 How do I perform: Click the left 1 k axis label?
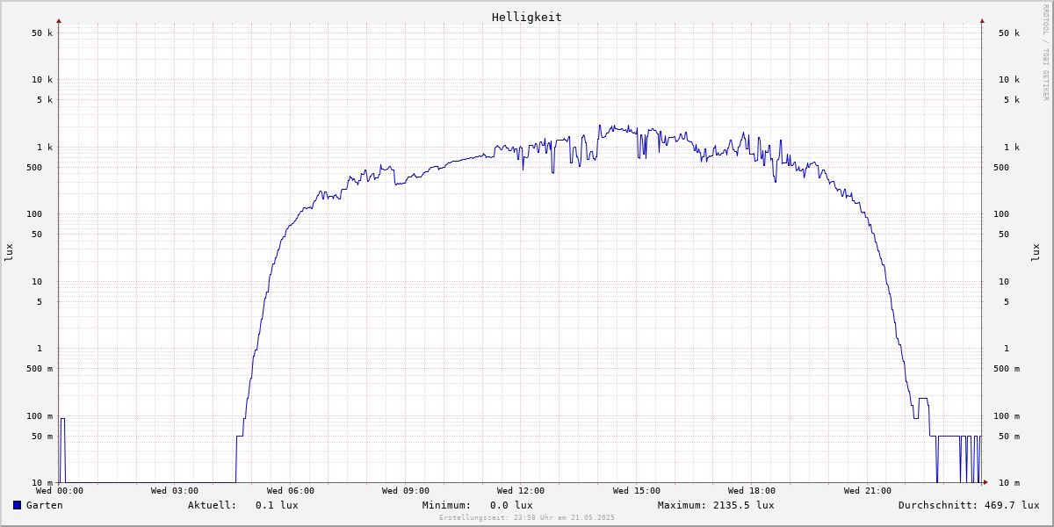point(45,148)
